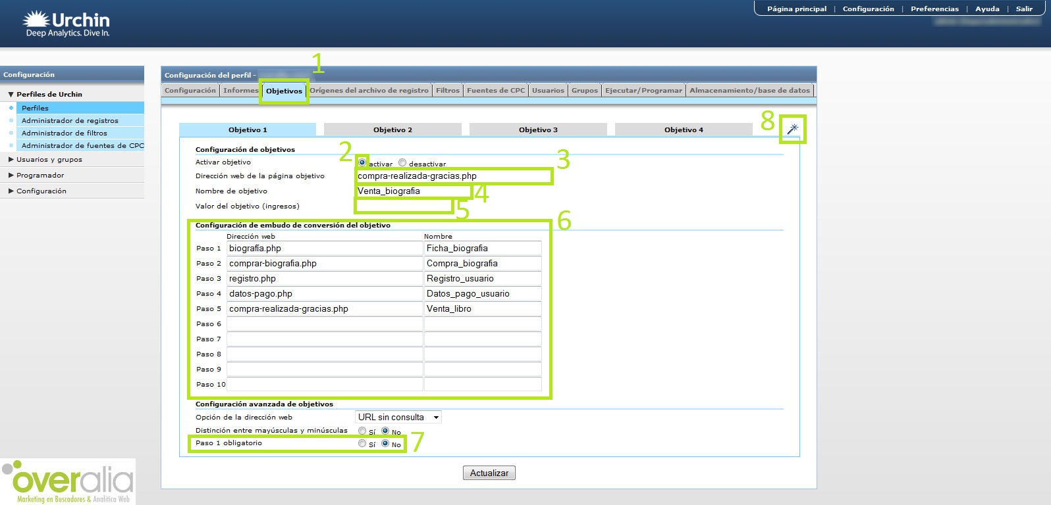
Task: Set 'Paso 1 obligatorio' to Sí
Action: tap(362, 444)
